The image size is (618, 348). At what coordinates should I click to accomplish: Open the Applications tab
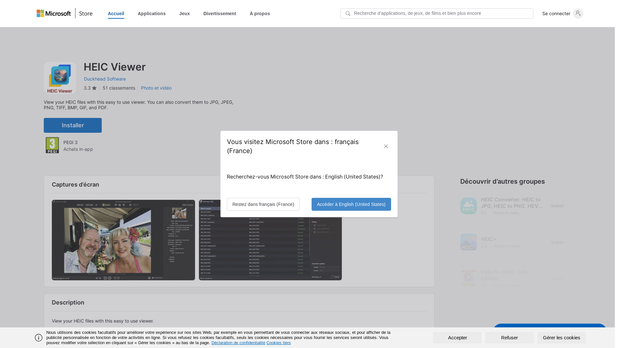pyautogui.click(x=152, y=14)
